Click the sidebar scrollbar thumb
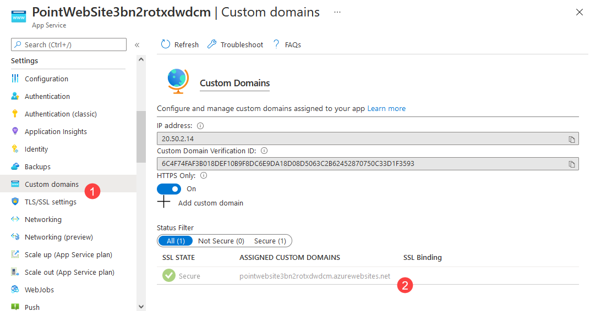590x311 pixels. pos(141,137)
